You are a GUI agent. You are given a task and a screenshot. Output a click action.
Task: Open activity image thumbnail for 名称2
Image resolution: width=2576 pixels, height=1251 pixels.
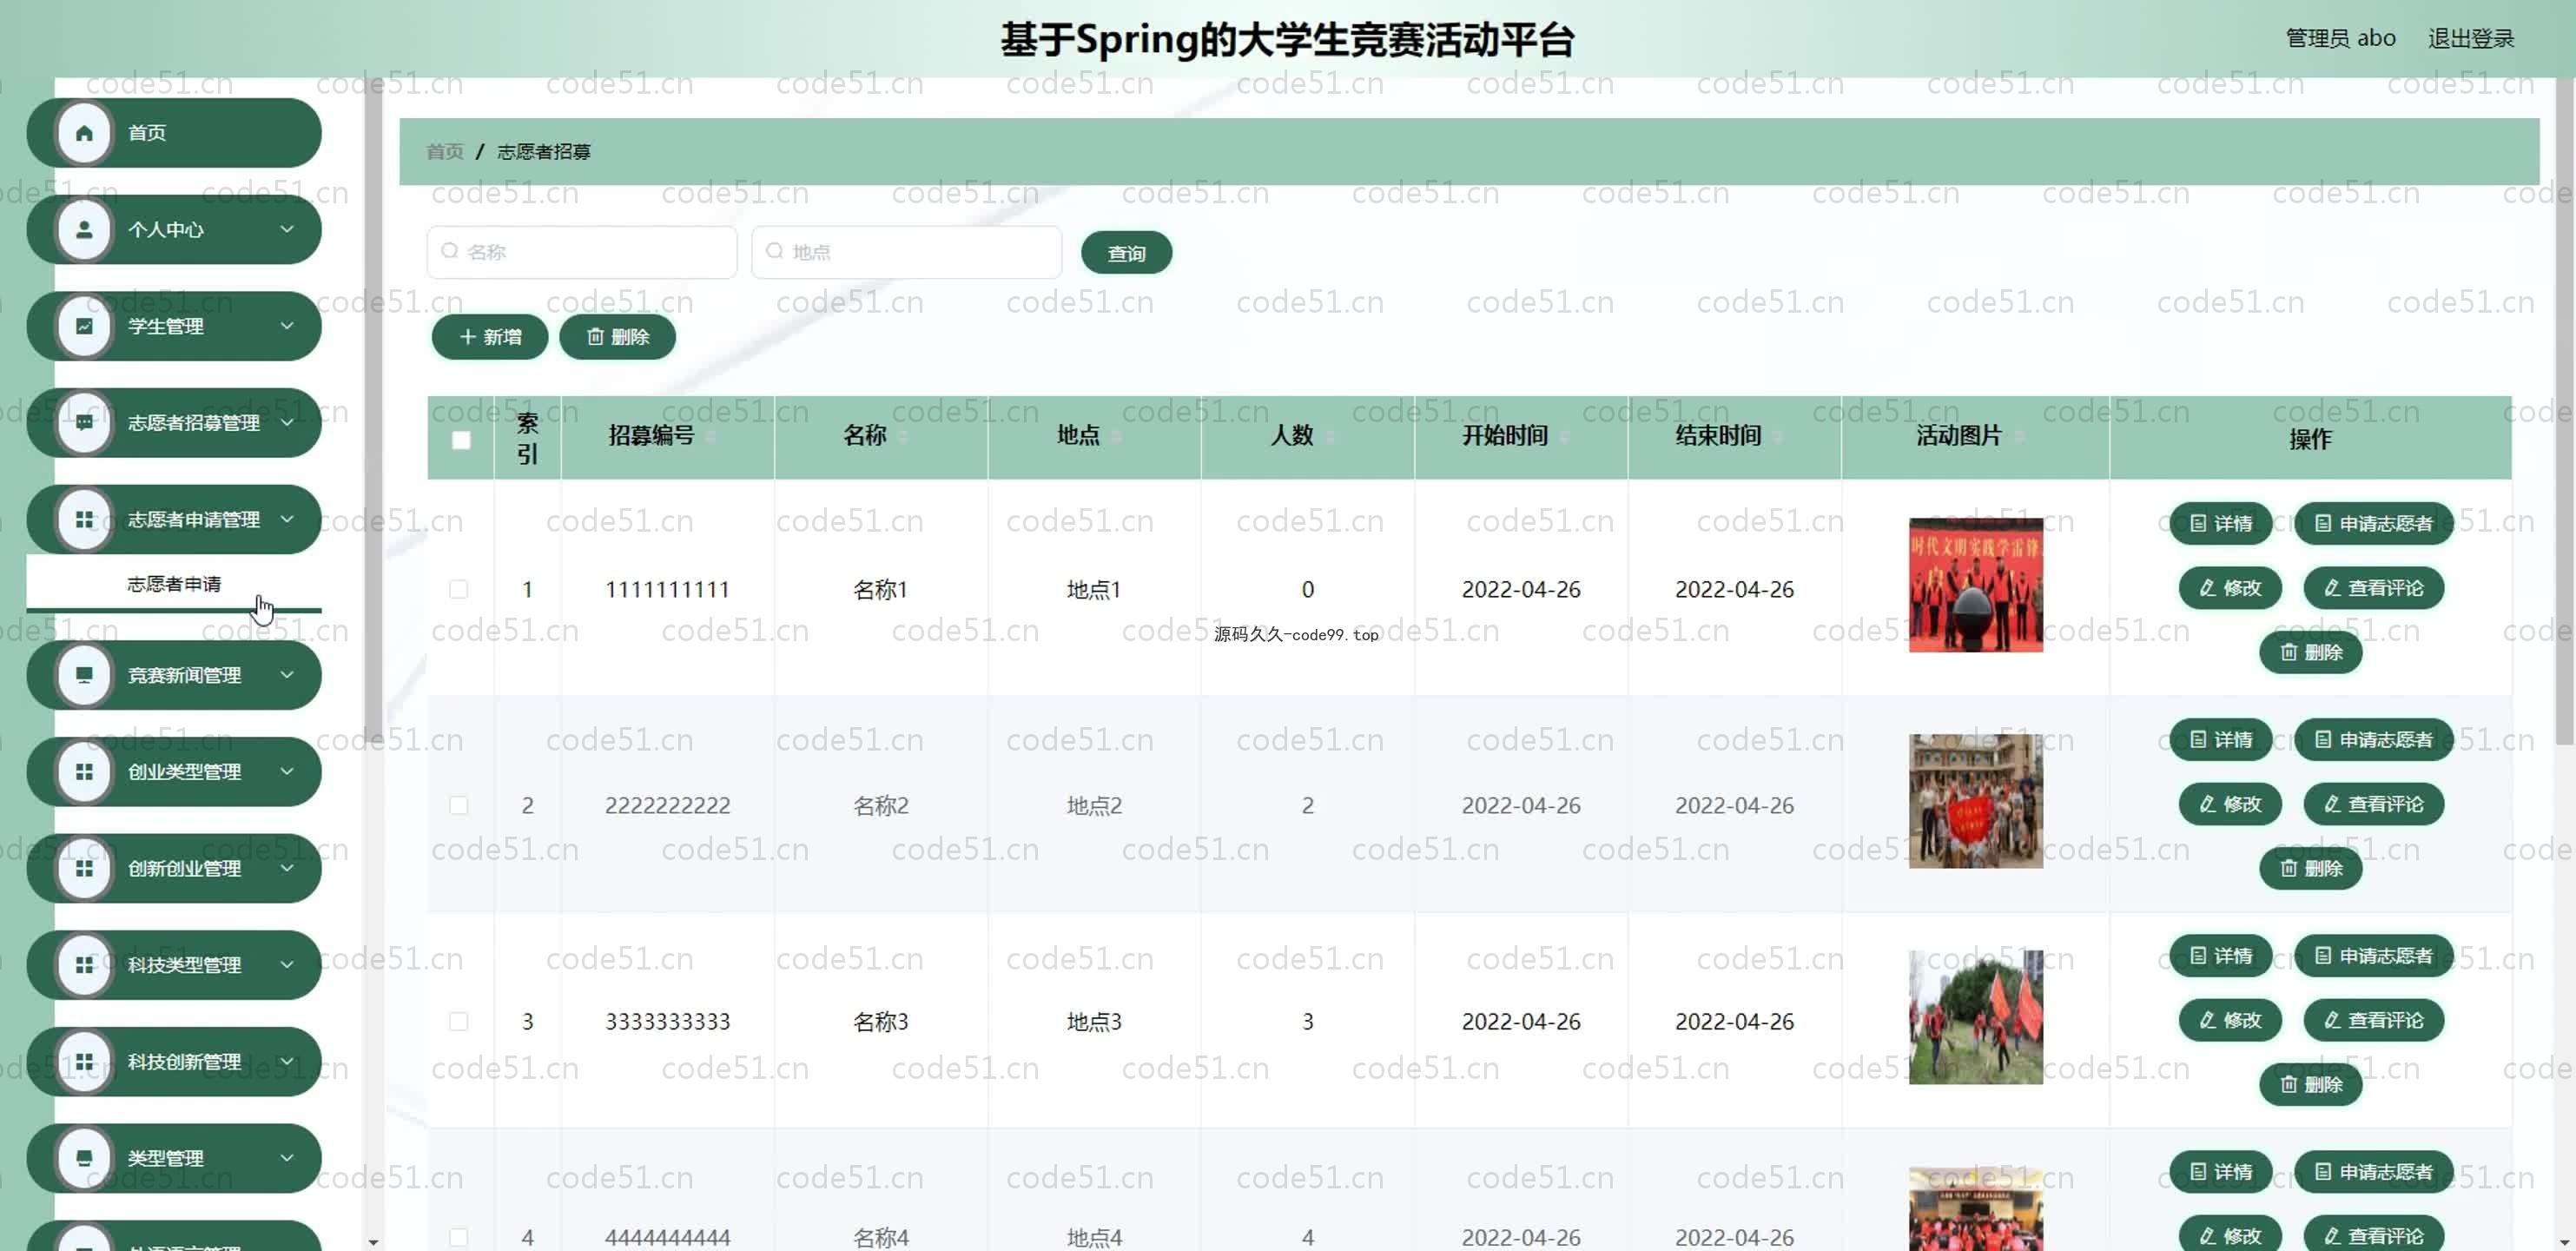point(1976,801)
